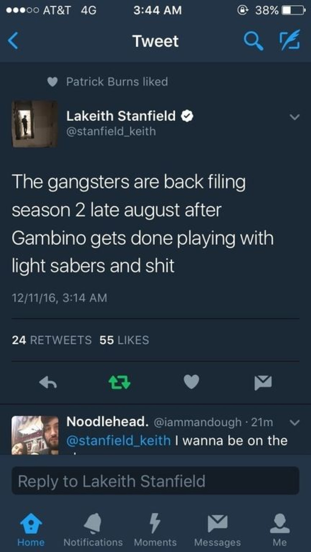View the 24 Retweets list
Viewport: 311px width, 552px height.
point(52,340)
